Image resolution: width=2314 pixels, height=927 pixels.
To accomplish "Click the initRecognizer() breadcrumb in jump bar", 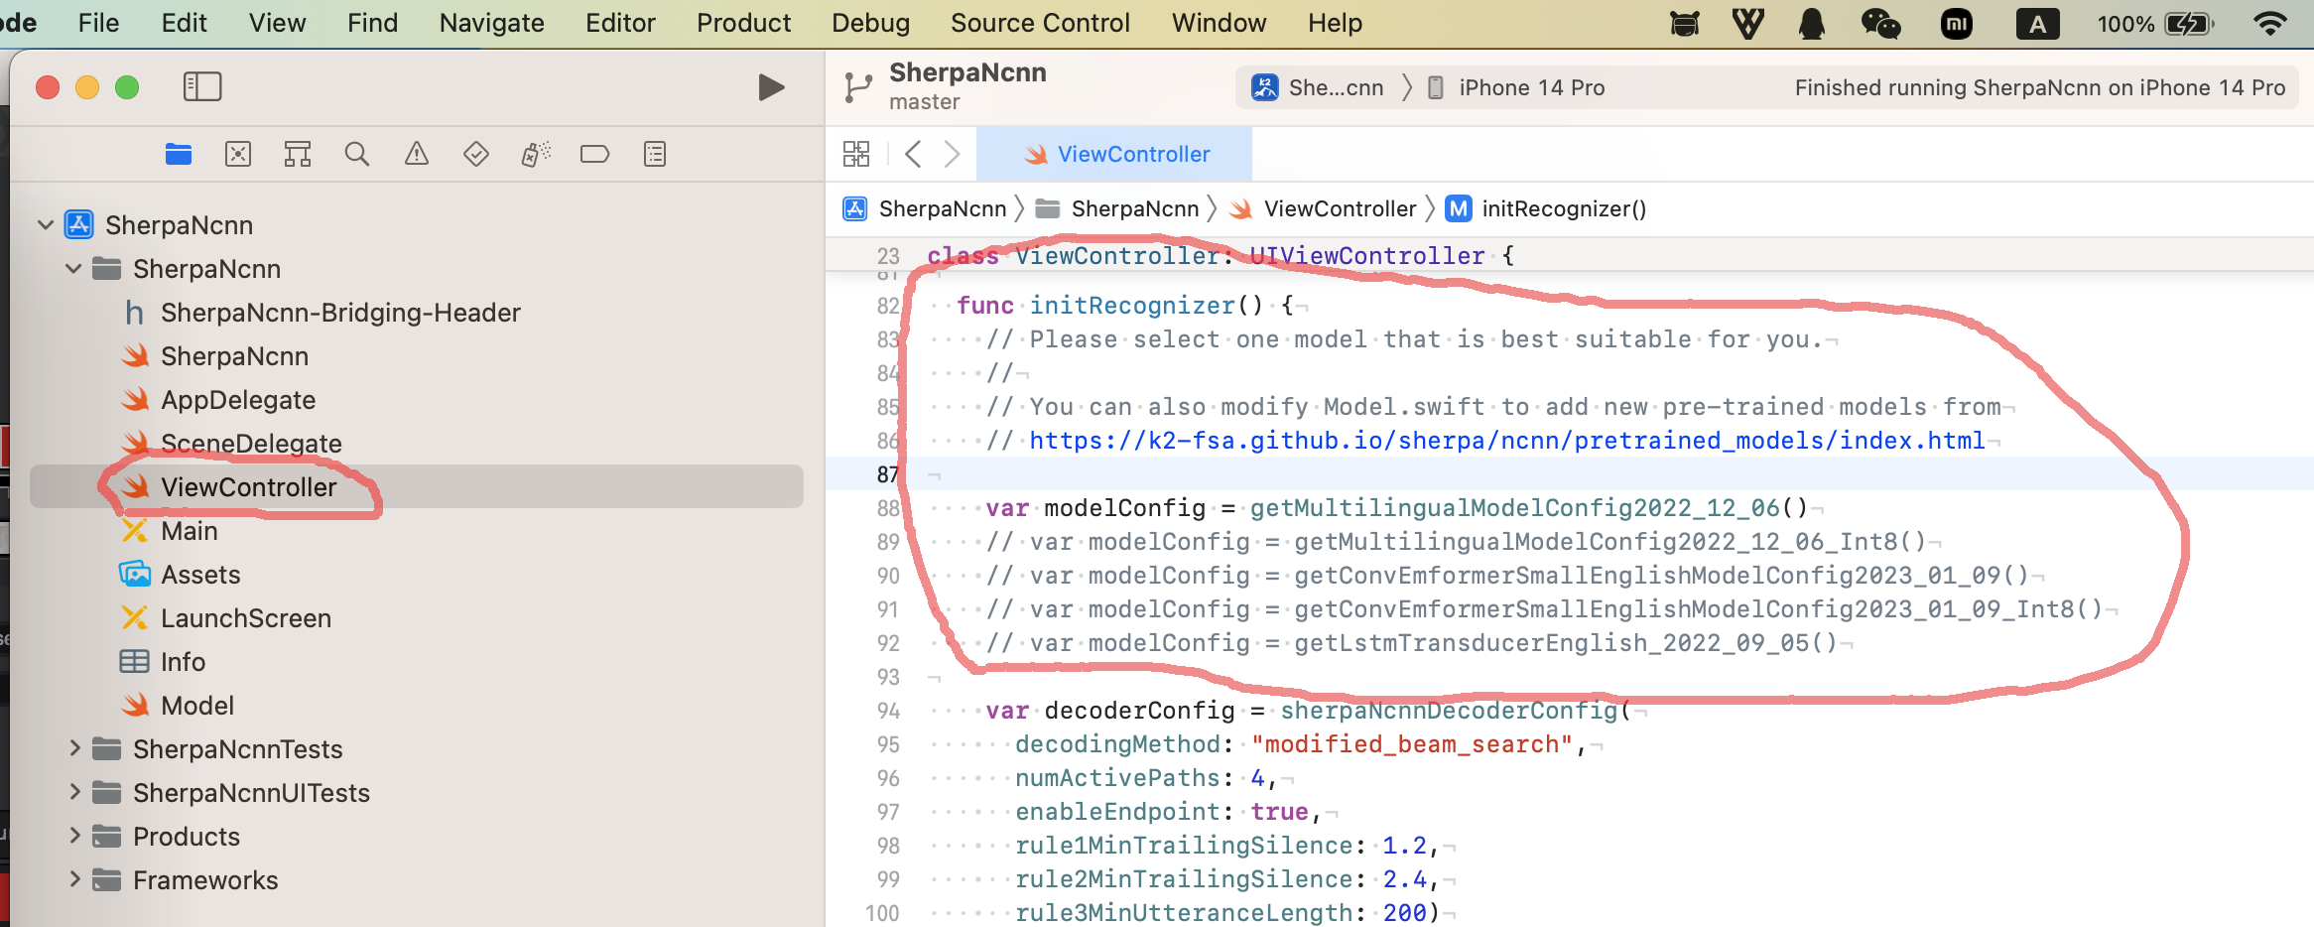I will [1546, 208].
